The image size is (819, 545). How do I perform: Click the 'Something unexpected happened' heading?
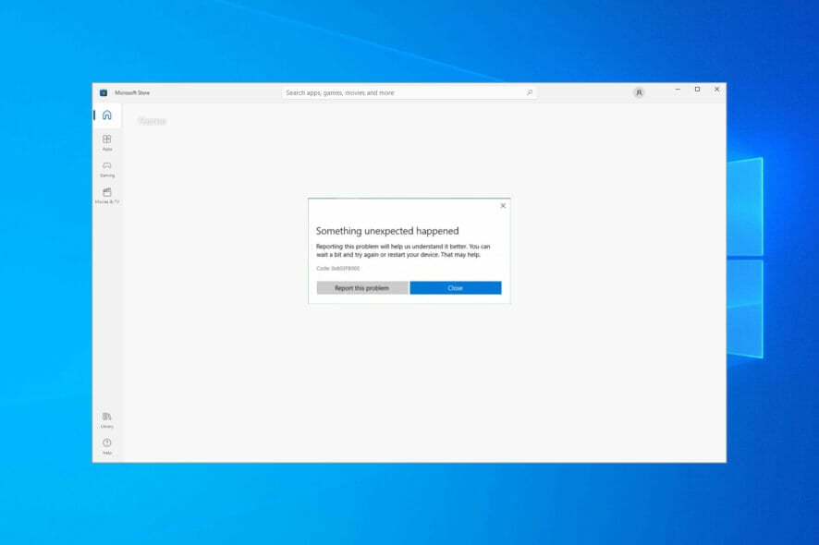[x=387, y=231]
